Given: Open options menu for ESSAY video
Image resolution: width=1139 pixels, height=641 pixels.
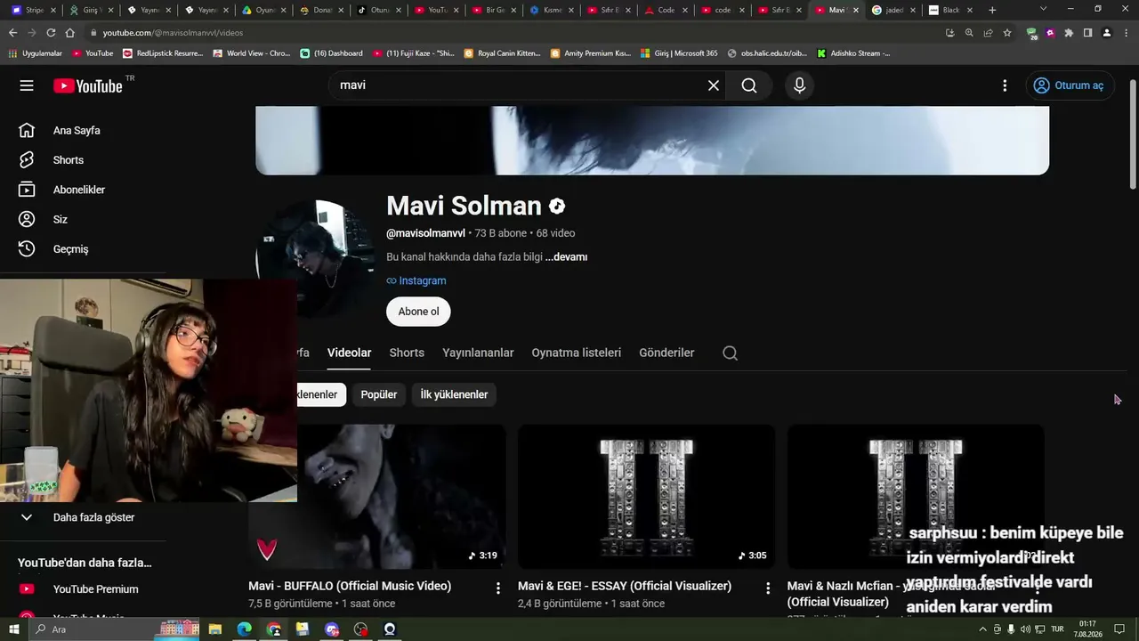Looking at the screenshot, I should pyautogui.click(x=768, y=588).
